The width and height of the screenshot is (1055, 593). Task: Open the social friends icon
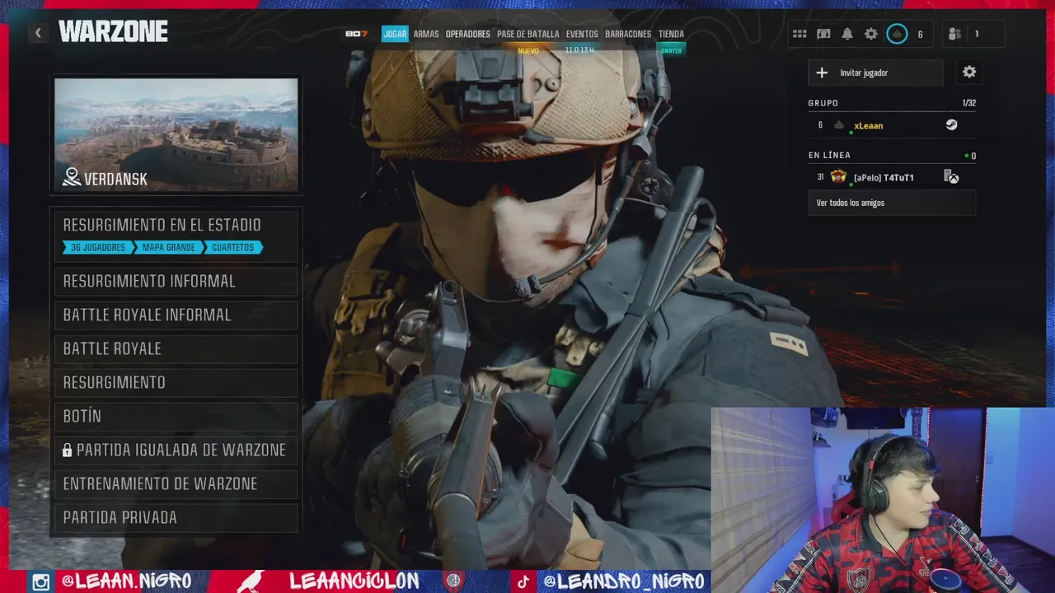pyautogui.click(x=954, y=34)
